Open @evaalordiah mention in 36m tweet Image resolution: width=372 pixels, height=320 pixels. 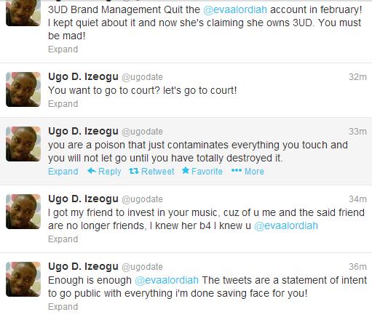click(x=167, y=280)
